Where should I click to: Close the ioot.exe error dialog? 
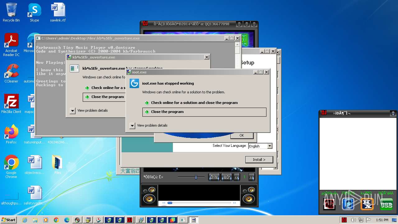(266, 72)
